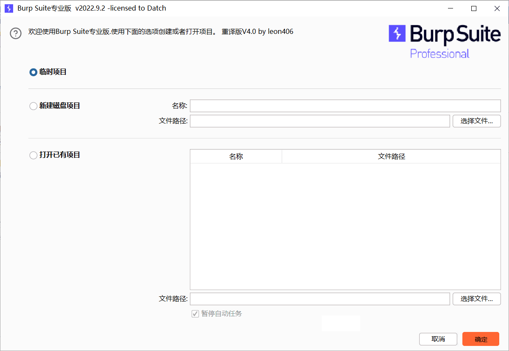This screenshot has width=509, height=351.
Task: Click the new project 文件路径 input field
Action: 320,121
